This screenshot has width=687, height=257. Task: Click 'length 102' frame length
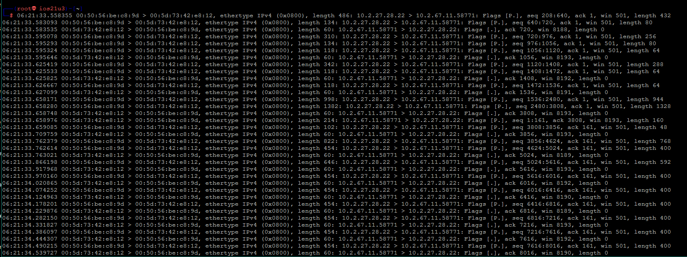pyautogui.click(x=316, y=127)
